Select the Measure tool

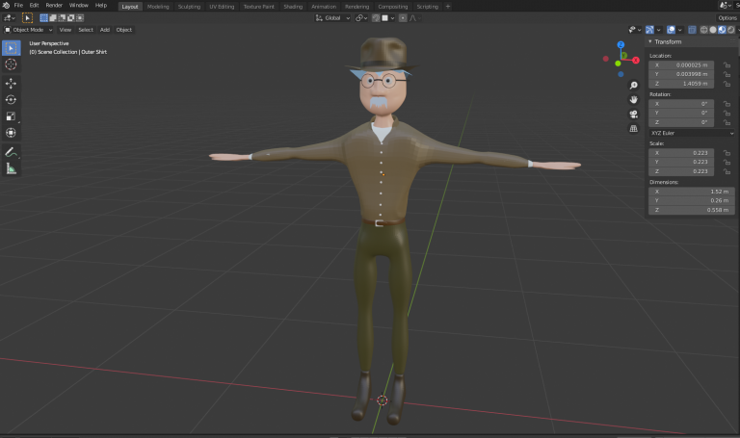pos(11,168)
